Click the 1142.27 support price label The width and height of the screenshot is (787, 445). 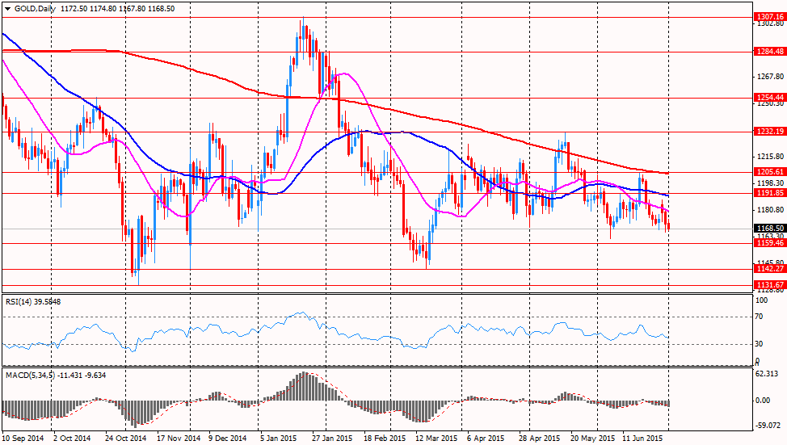click(770, 269)
